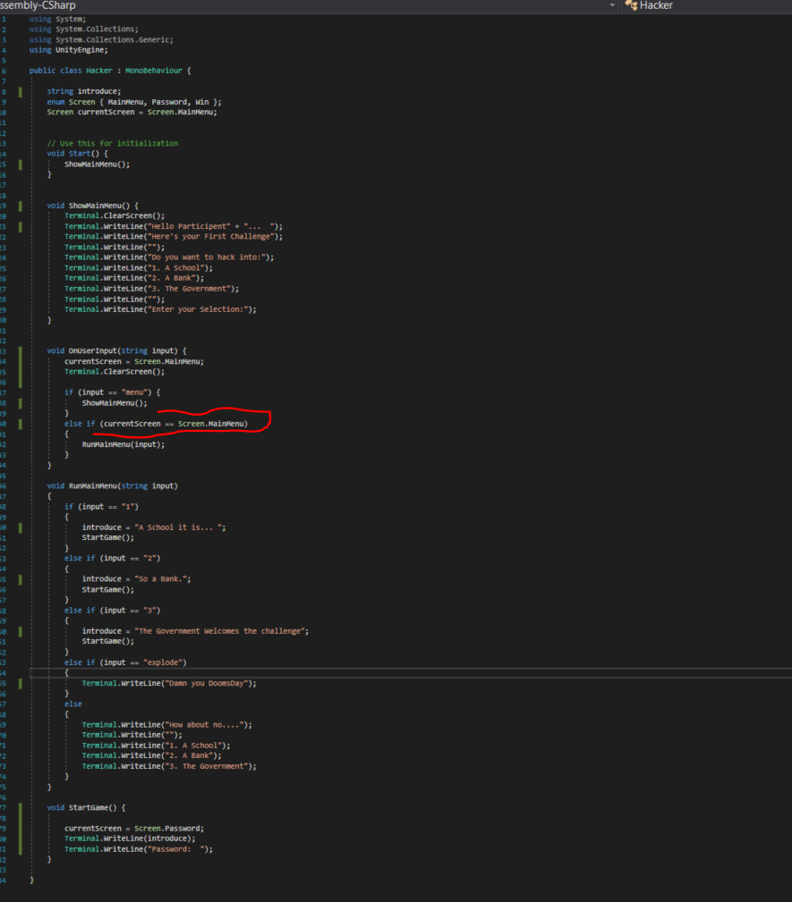Open the Assembly-CSharp project dropdown
This screenshot has width=792, height=902.
pyautogui.click(x=612, y=5)
